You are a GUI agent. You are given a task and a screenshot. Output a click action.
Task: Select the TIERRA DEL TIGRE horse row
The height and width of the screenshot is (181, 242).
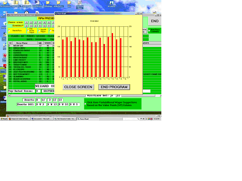point(32,67)
